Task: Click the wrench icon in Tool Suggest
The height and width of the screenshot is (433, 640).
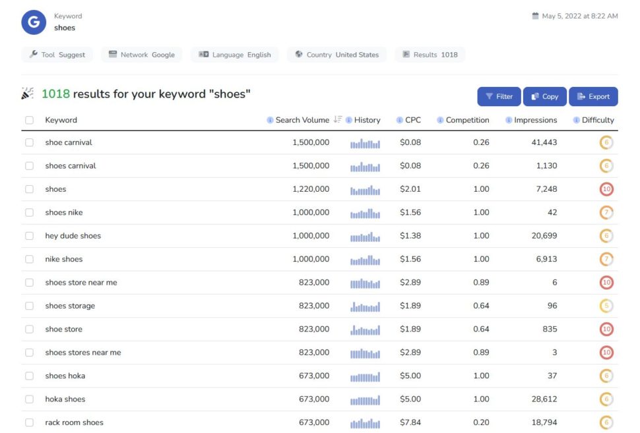Action: click(x=34, y=54)
